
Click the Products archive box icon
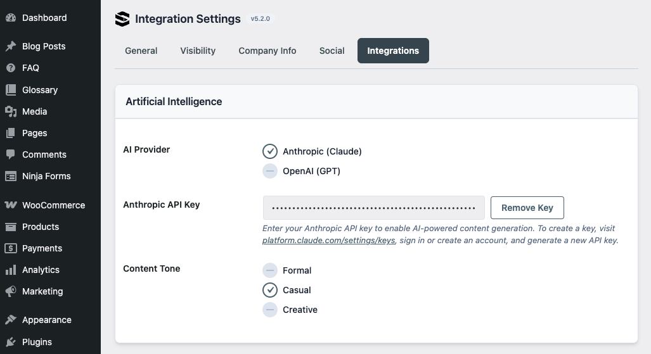pyautogui.click(x=11, y=227)
